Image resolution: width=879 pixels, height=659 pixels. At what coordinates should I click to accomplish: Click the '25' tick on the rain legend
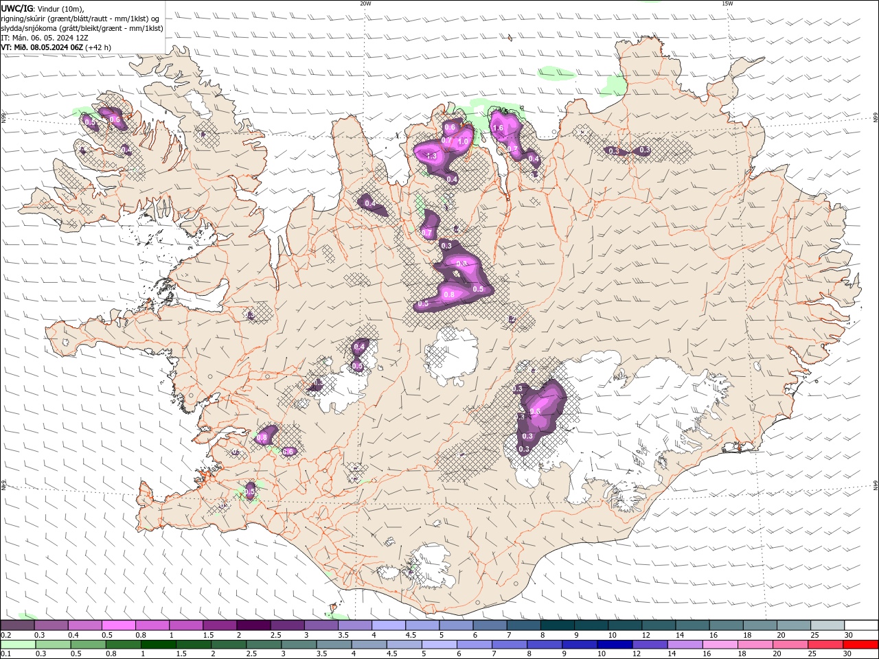(813, 654)
